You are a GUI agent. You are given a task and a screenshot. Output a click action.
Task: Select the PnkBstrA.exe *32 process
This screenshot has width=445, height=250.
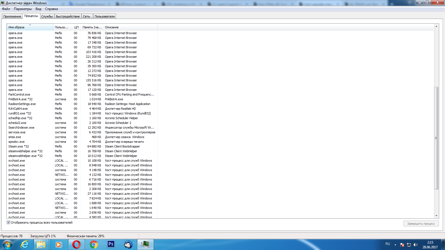82,99
